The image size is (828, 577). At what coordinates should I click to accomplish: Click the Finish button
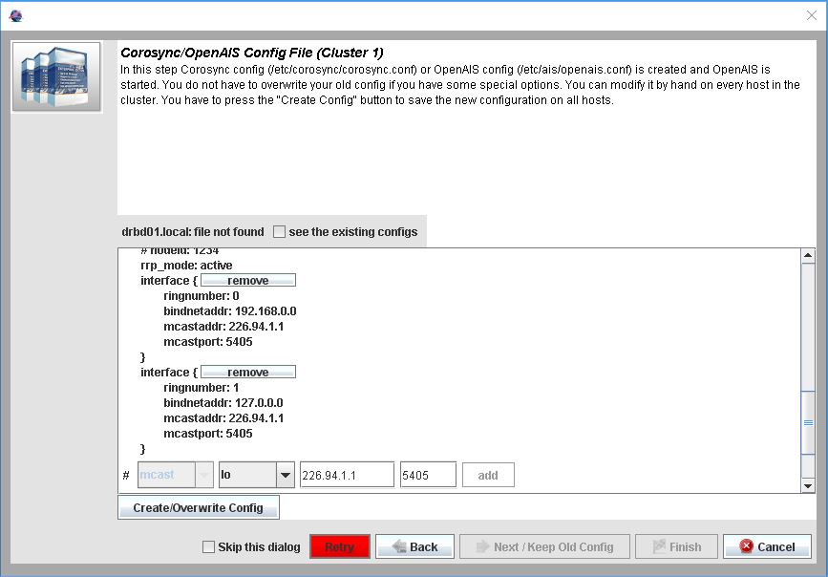(x=676, y=546)
